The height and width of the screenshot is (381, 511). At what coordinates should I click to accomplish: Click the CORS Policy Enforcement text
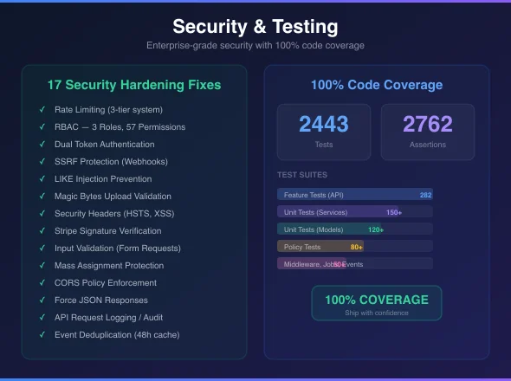point(106,282)
